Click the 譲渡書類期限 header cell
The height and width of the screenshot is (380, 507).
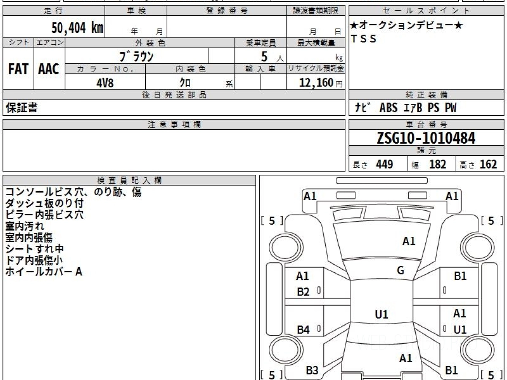pyautogui.click(x=316, y=11)
